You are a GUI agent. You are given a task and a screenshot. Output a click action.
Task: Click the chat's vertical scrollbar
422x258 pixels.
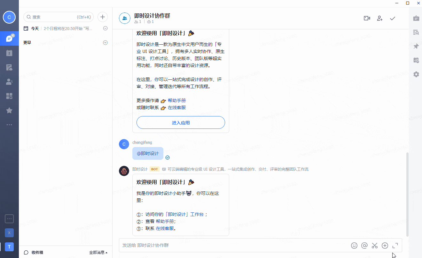[x=407, y=195]
